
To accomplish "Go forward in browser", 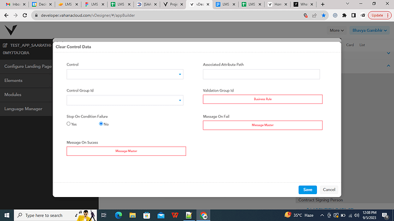I will click(15, 15).
